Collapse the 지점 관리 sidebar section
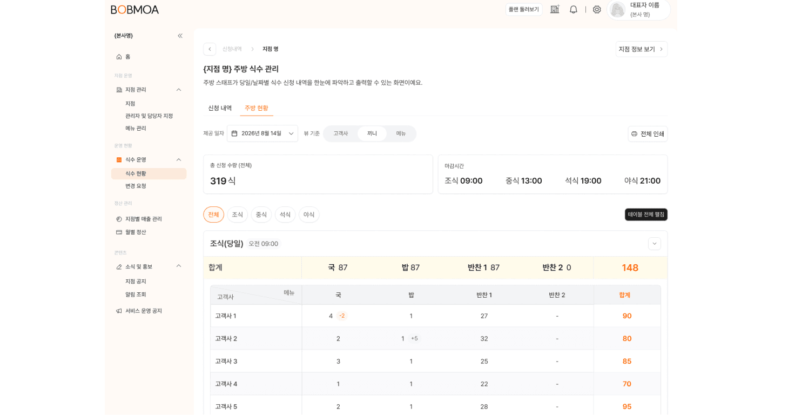The height and width of the screenshot is (415, 795). (x=179, y=90)
